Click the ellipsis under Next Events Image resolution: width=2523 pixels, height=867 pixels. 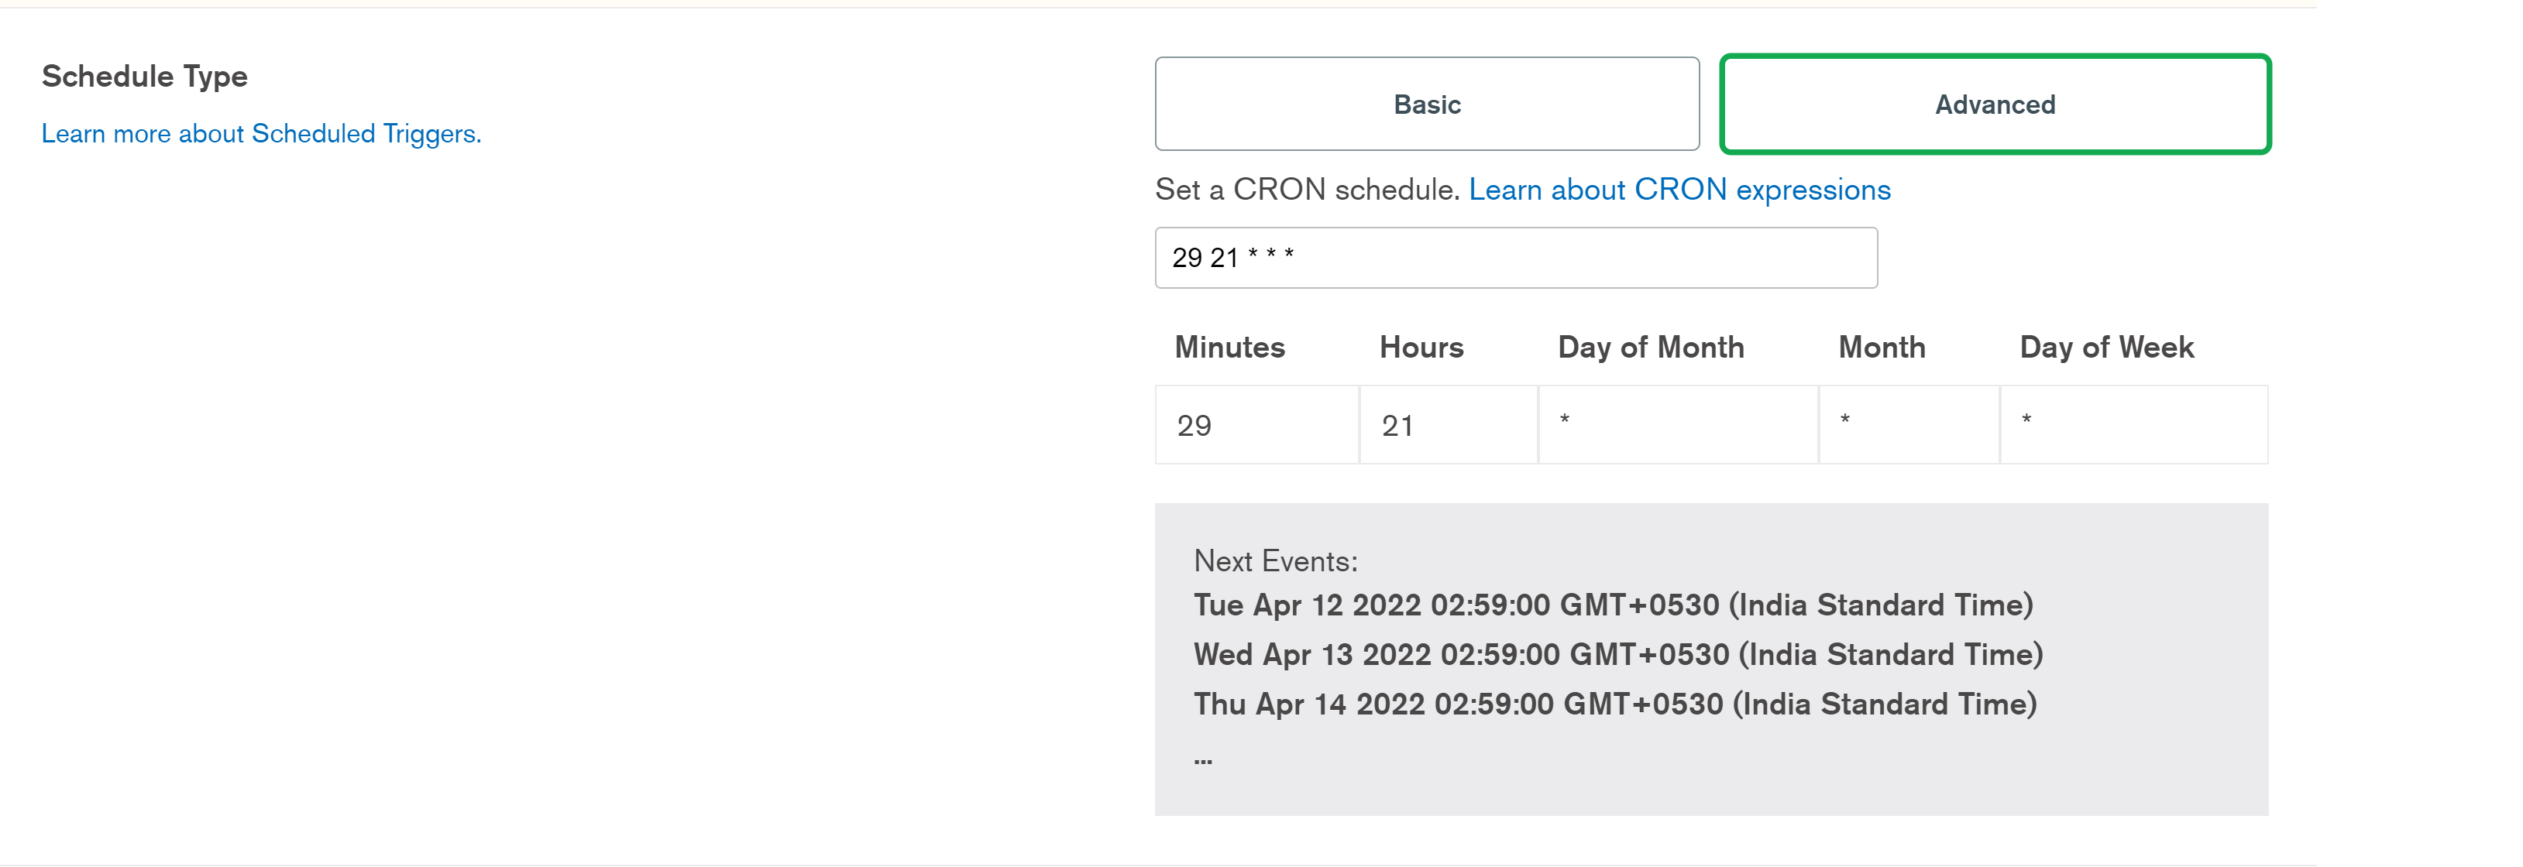[x=1203, y=759]
